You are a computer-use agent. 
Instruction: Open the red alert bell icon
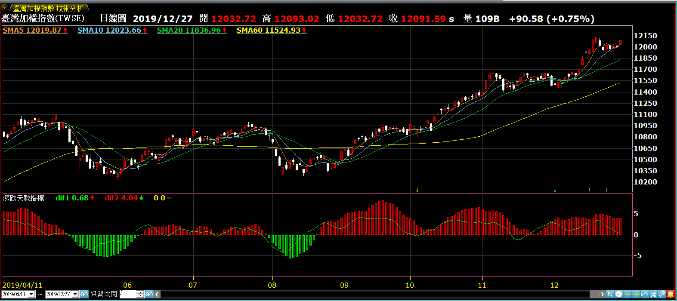[671, 294]
